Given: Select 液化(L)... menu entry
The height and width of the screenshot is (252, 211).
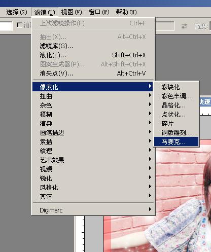Looking at the screenshot, I should (93, 55).
